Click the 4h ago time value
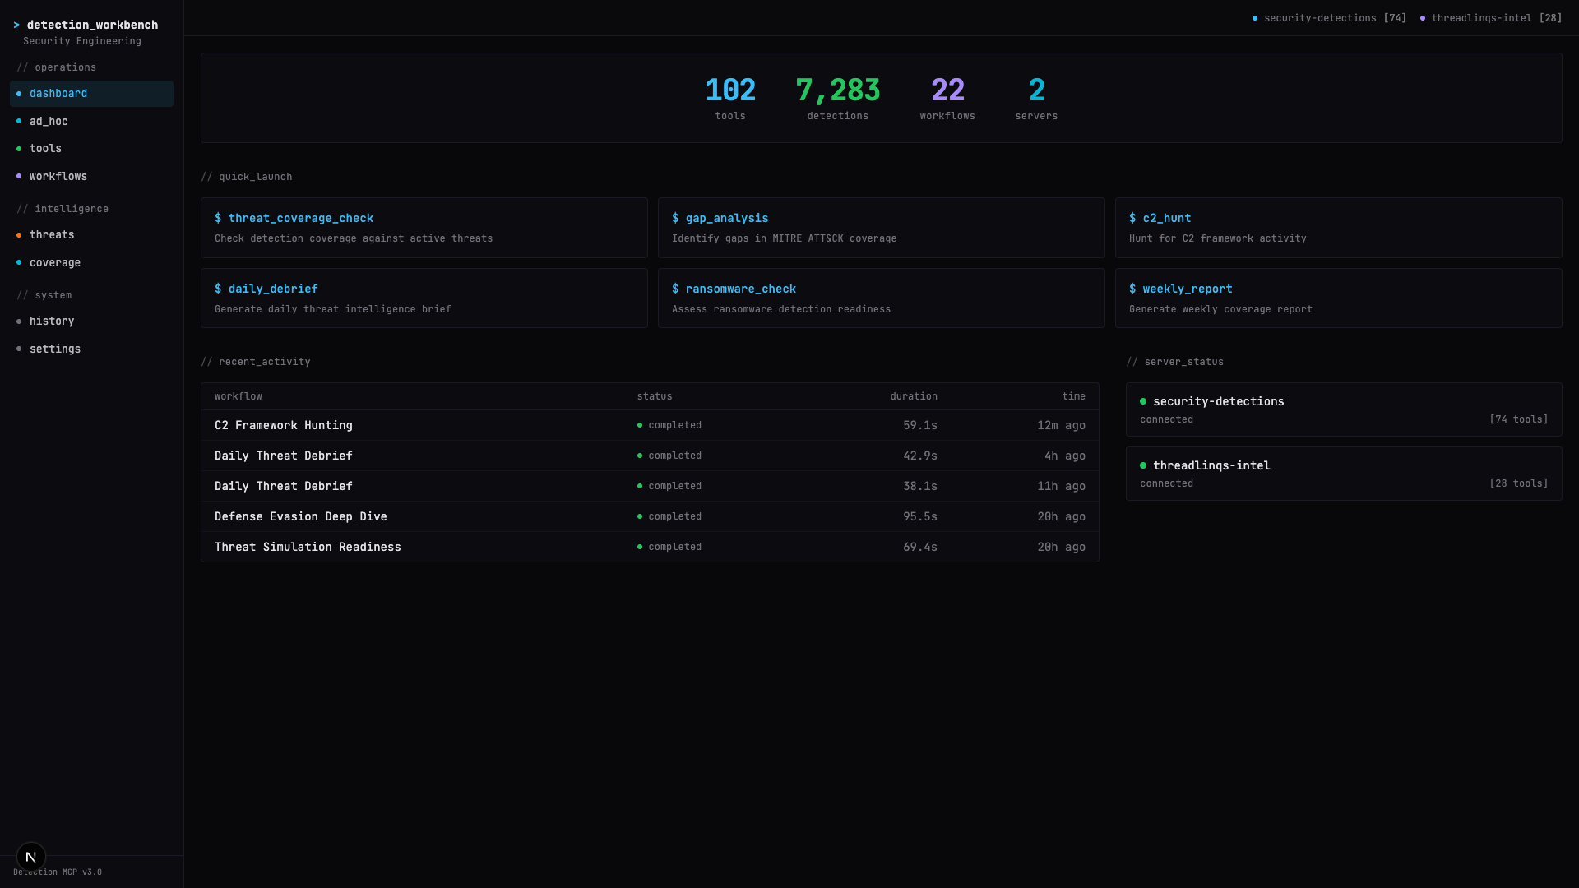 (1065, 456)
